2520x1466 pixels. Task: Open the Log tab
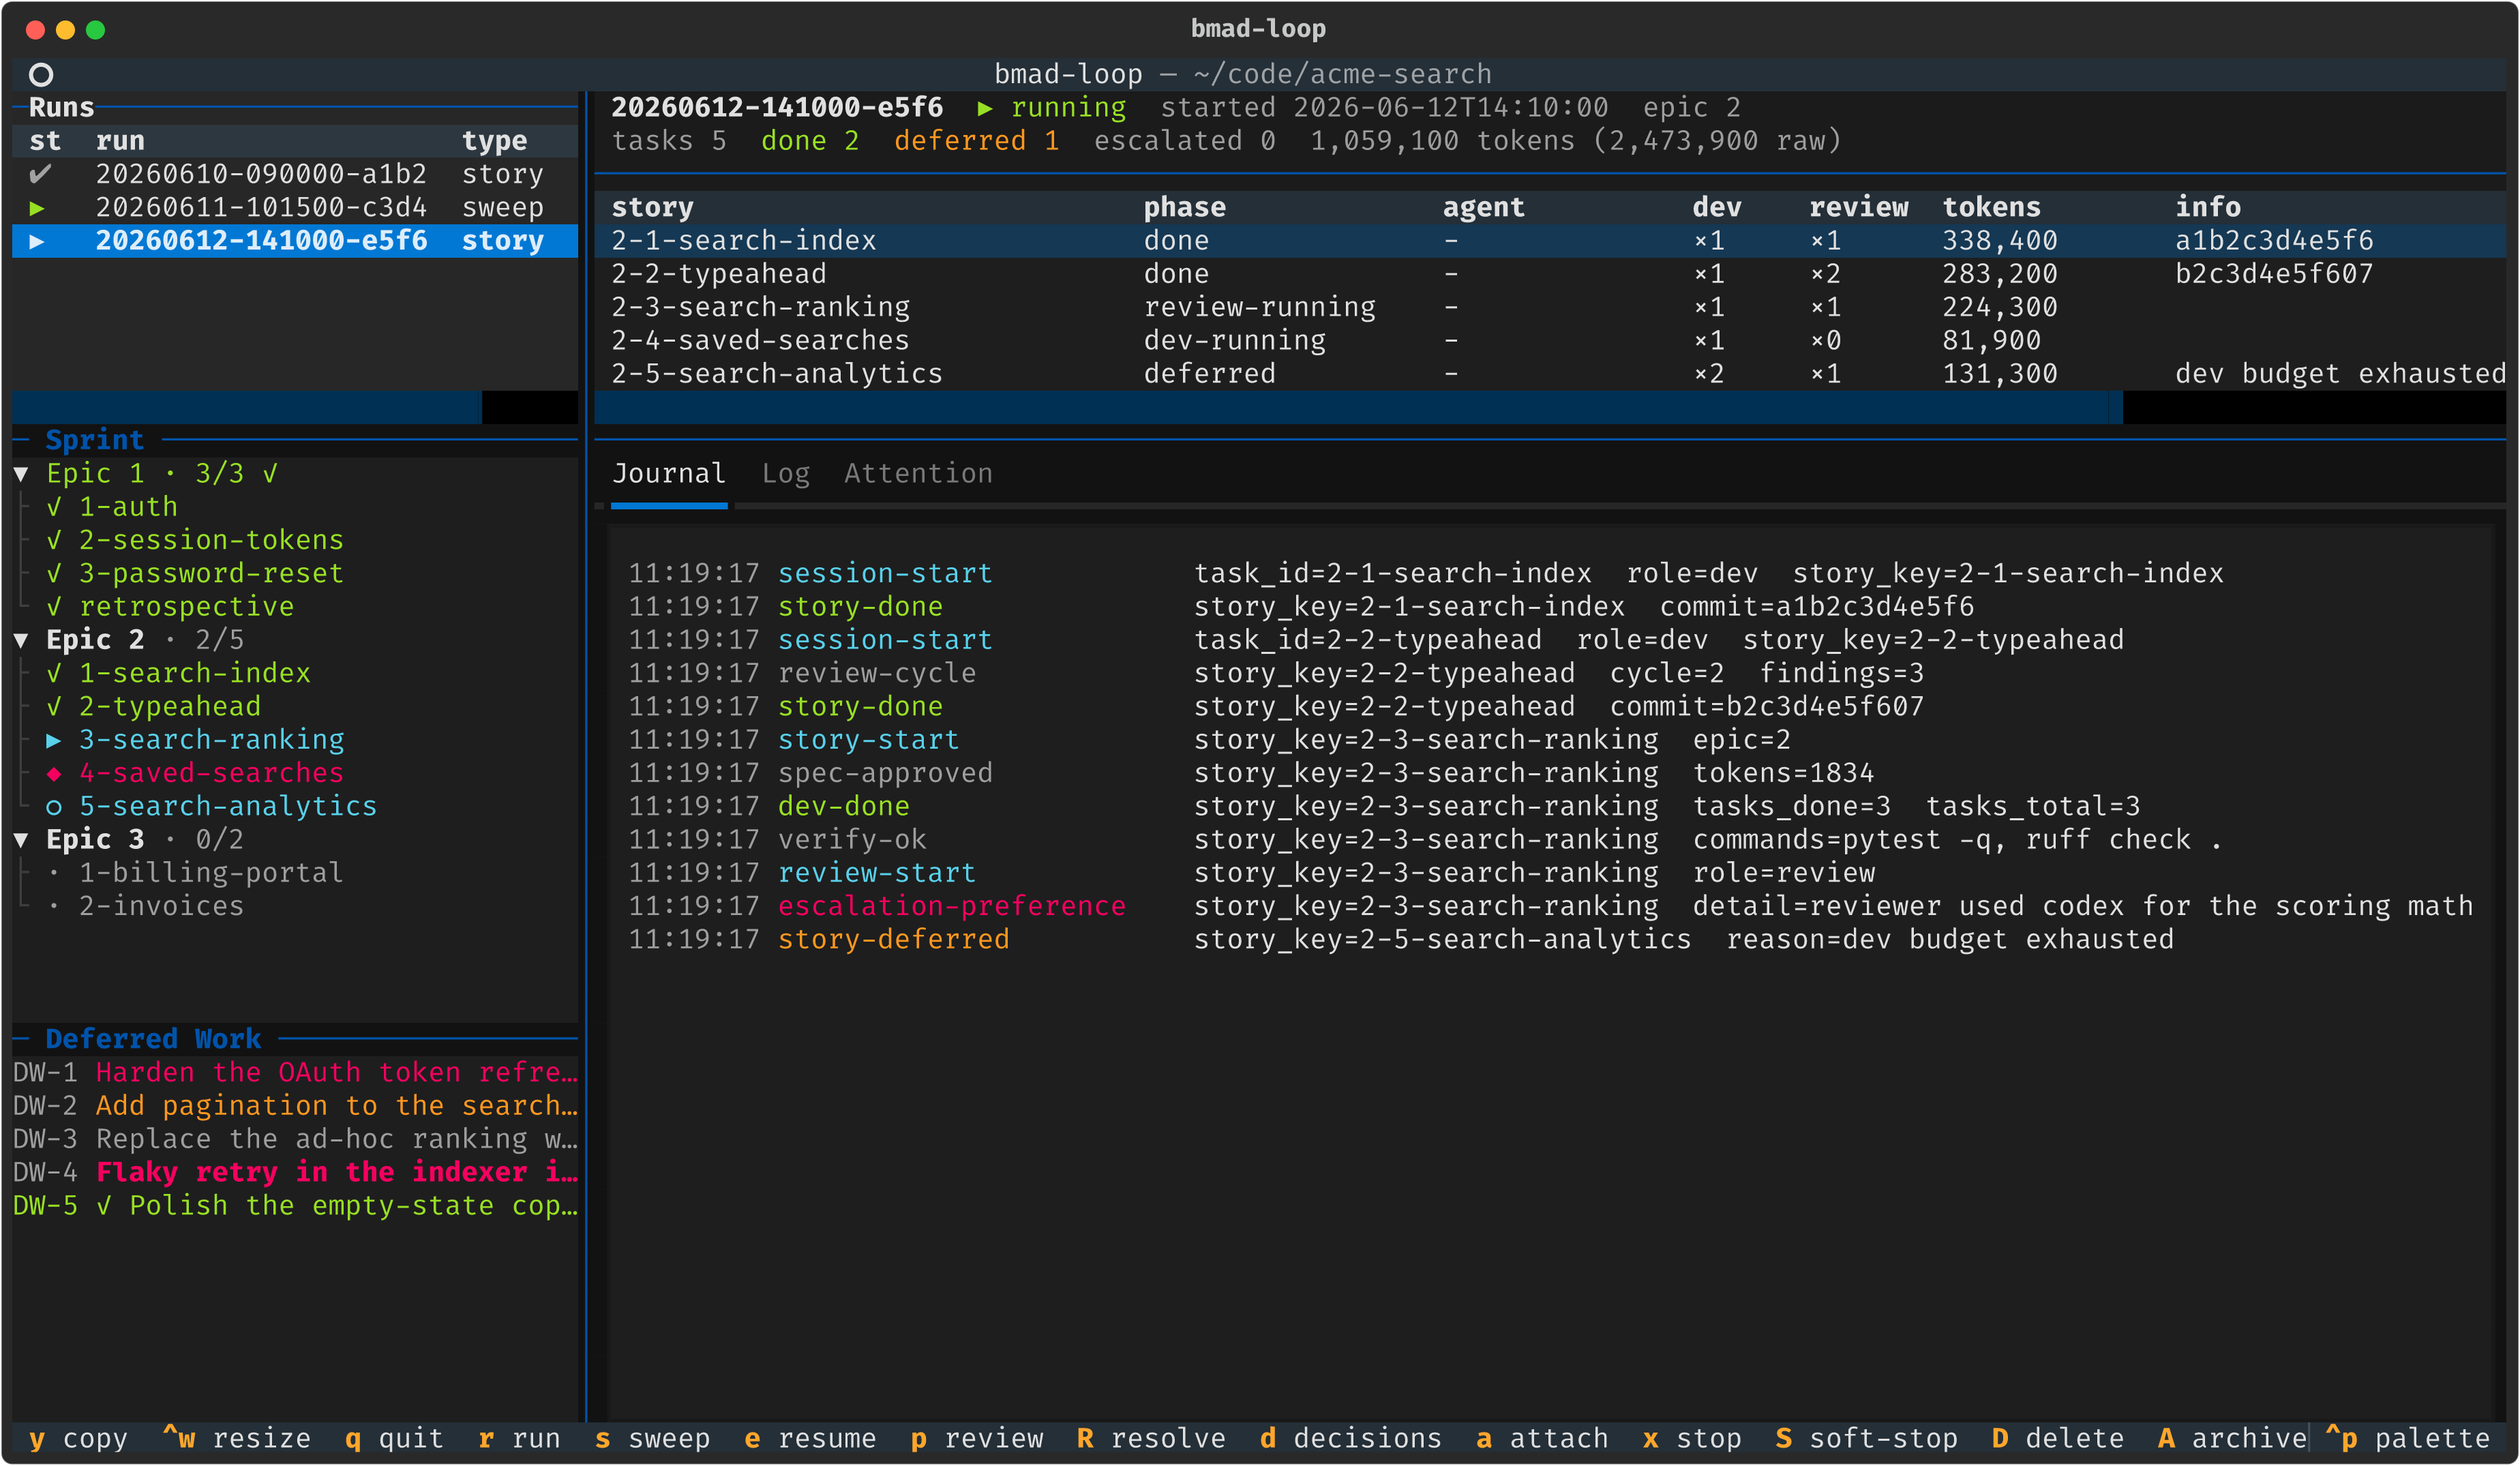[x=786, y=474]
